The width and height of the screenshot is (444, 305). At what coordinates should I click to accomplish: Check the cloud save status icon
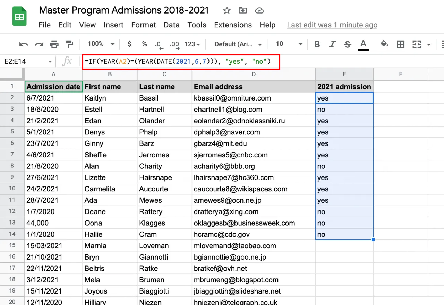coord(259,10)
